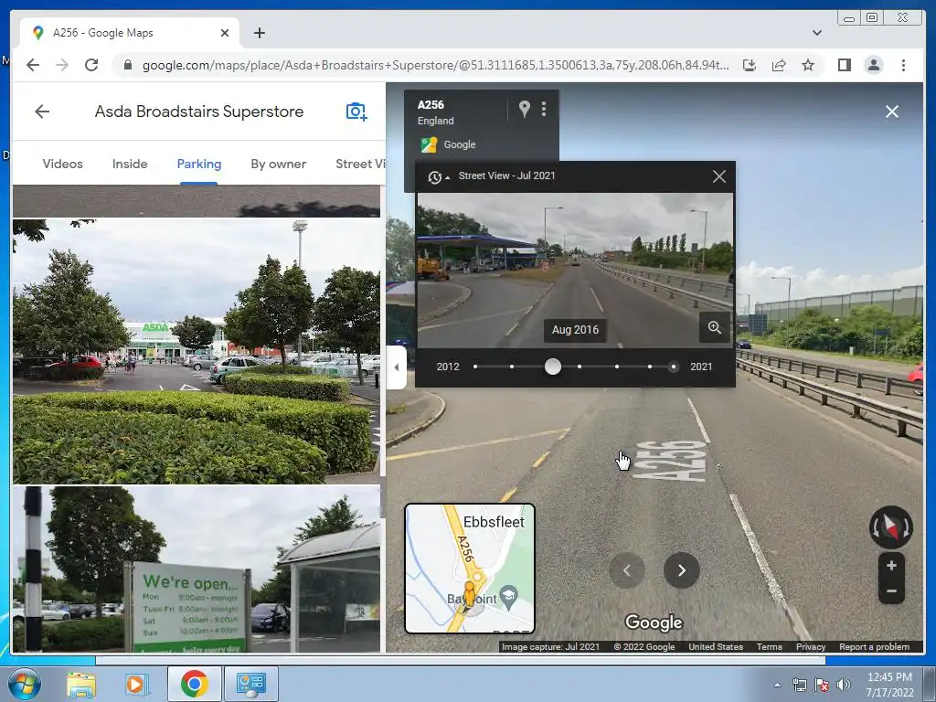Click the location pin icon for A256

tap(524, 109)
